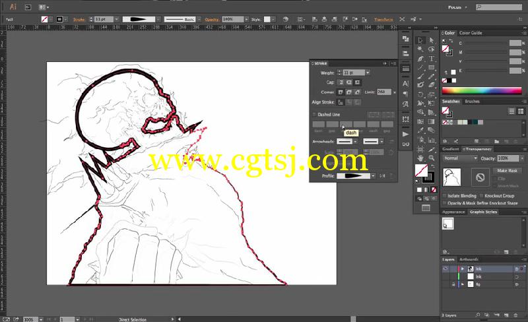
Task: Click the Fill color swatch in control bar
Action: [x=44, y=19]
